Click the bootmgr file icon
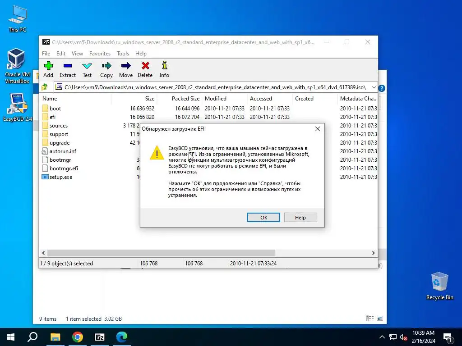The image size is (462, 346). tap(45, 160)
